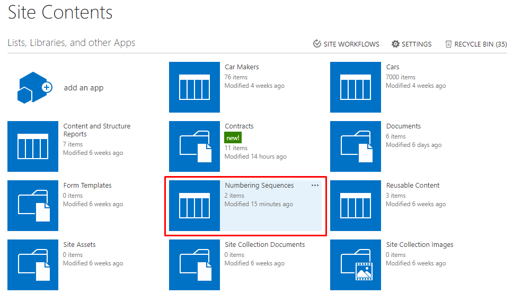Open the Contracts title link
Image resolution: width=513 pixels, height=295 pixels.
239,126
